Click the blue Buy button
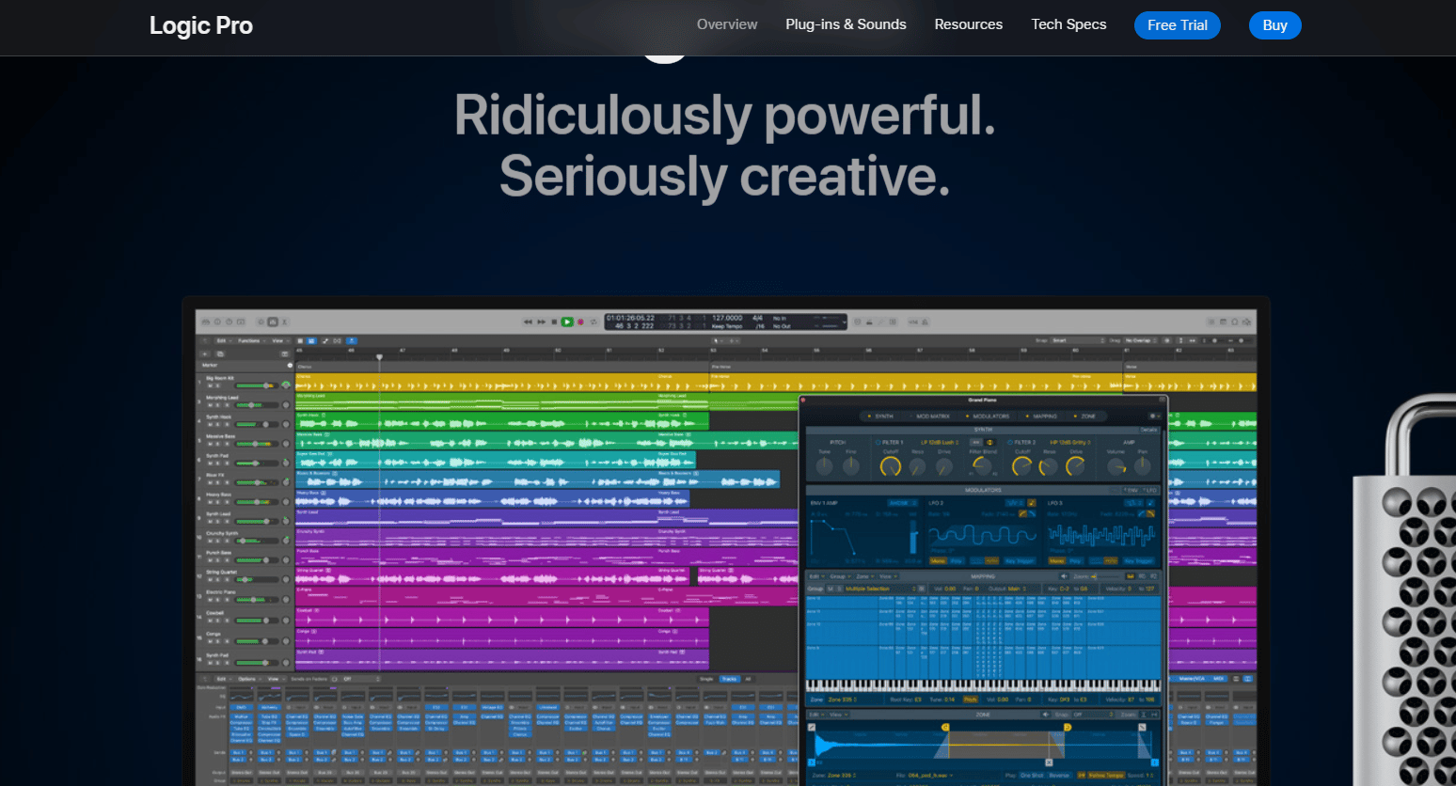Image resolution: width=1456 pixels, height=786 pixels. 1274,25
